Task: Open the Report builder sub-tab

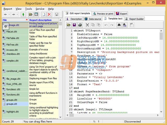Action: 135,19
